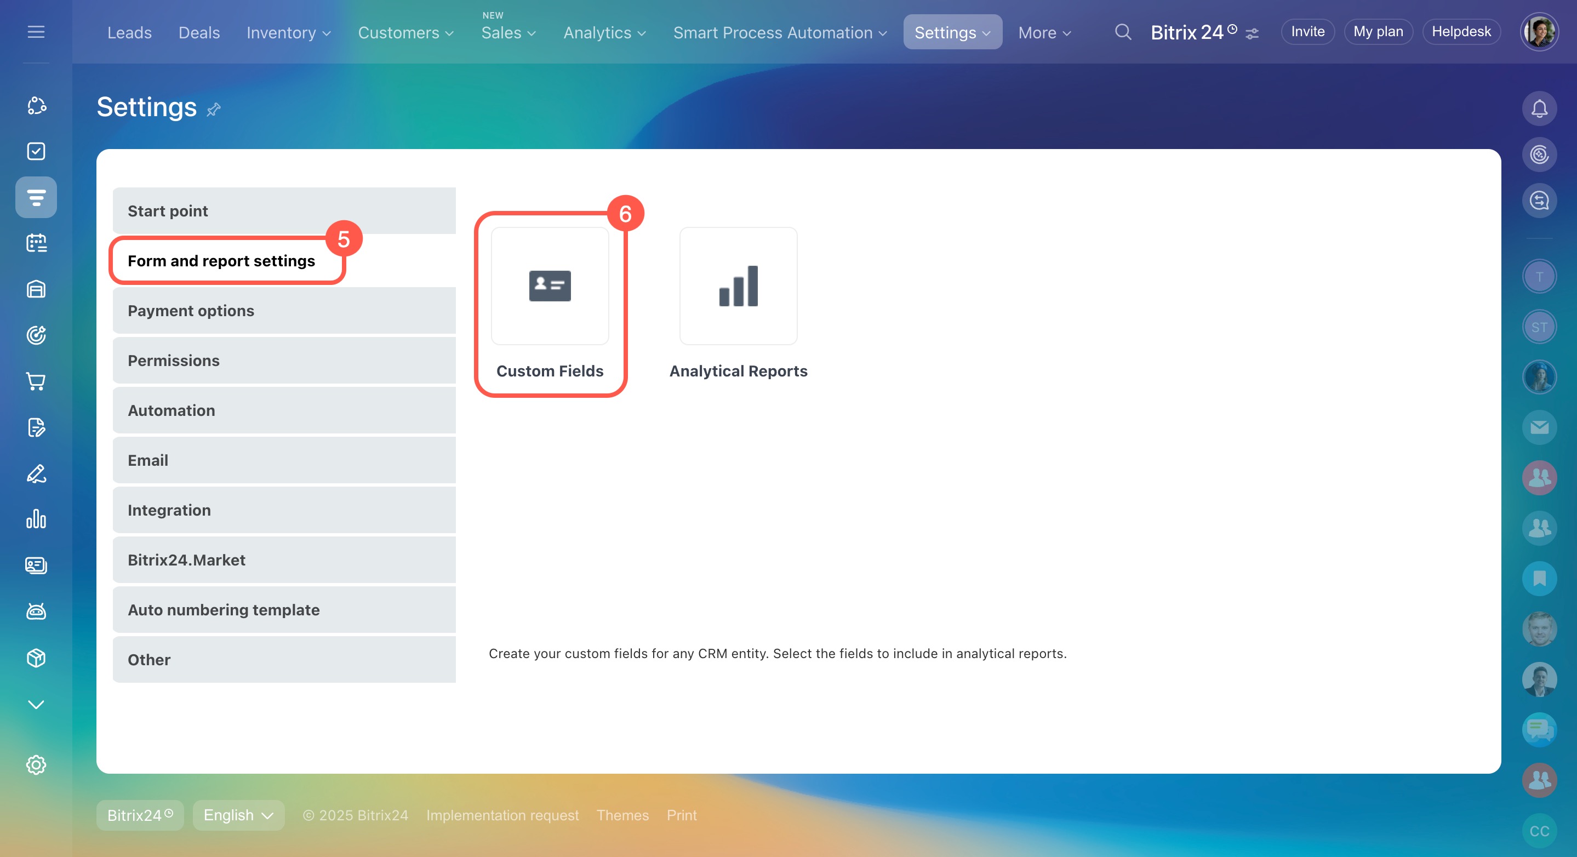Open the notifications bell icon

tap(1539, 108)
